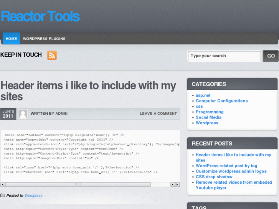
Task: Open the WordPress Plugins menu item
Action: 44,39
